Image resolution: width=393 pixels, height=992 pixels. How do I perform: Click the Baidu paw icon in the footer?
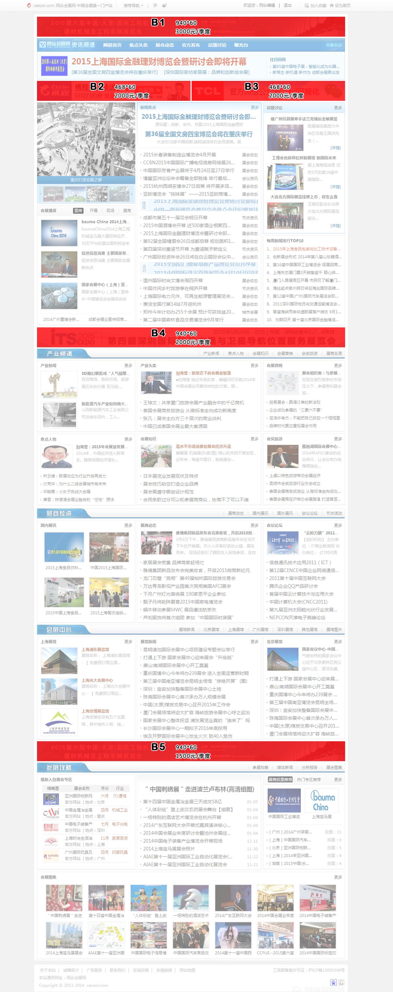click(x=333, y=982)
